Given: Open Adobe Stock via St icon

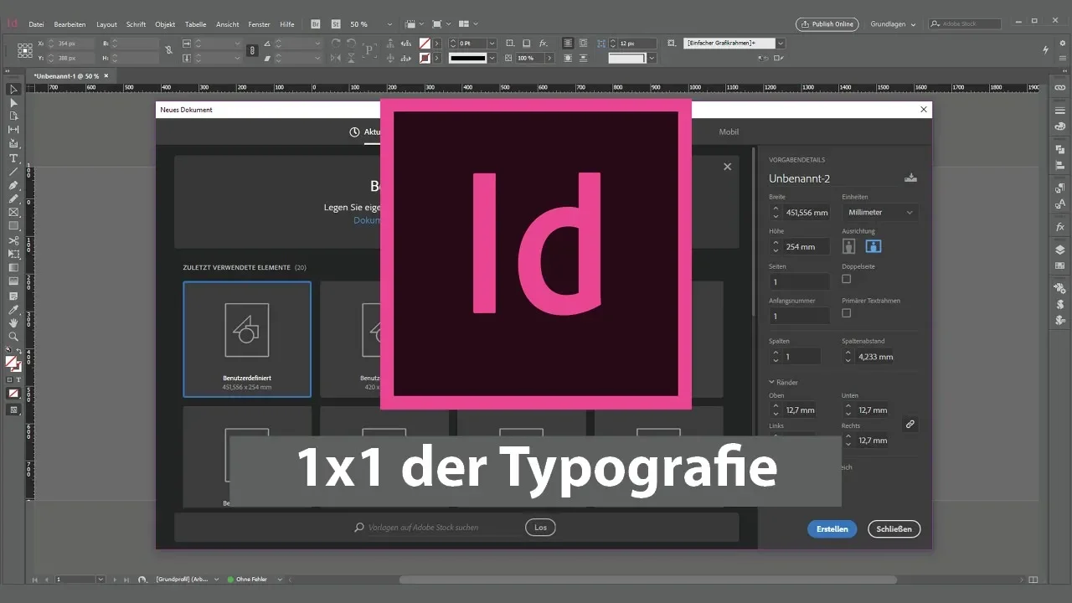Looking at the screenshot, I should (335, 24).
